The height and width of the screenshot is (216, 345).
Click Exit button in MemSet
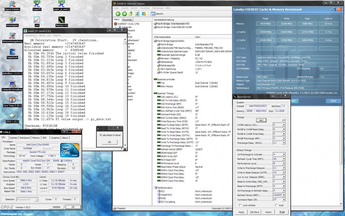pyautogui.click(x=282, y=212)
